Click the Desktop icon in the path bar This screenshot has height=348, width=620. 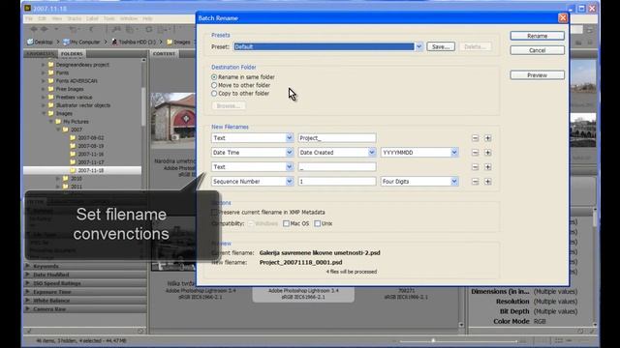[30, 42]
